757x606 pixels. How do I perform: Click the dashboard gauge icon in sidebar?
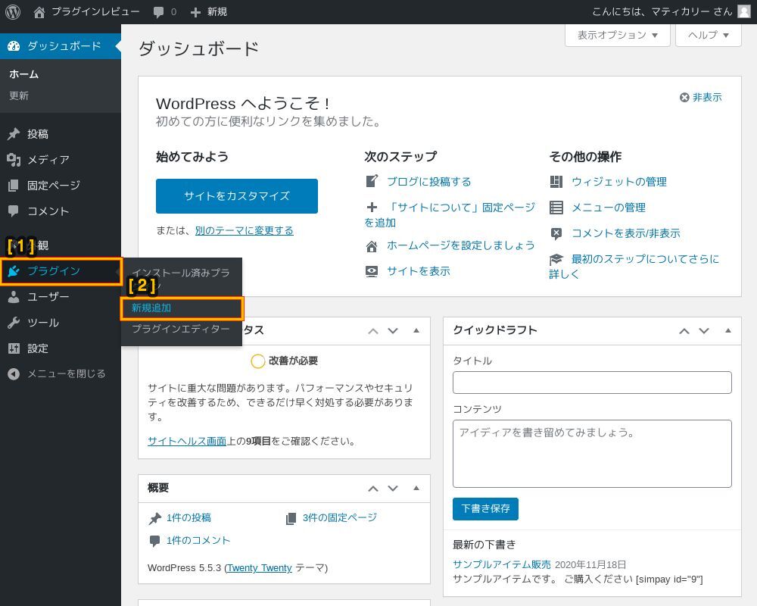(x=14, y=46)
